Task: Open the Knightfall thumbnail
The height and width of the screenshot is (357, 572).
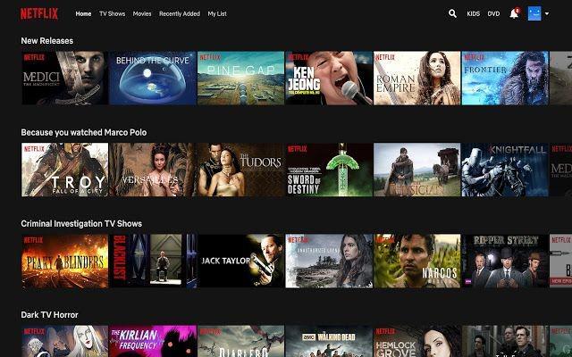Action: click(x=505, y=170)
